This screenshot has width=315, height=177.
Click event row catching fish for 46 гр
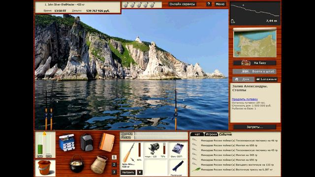click(x=235, y=141)
